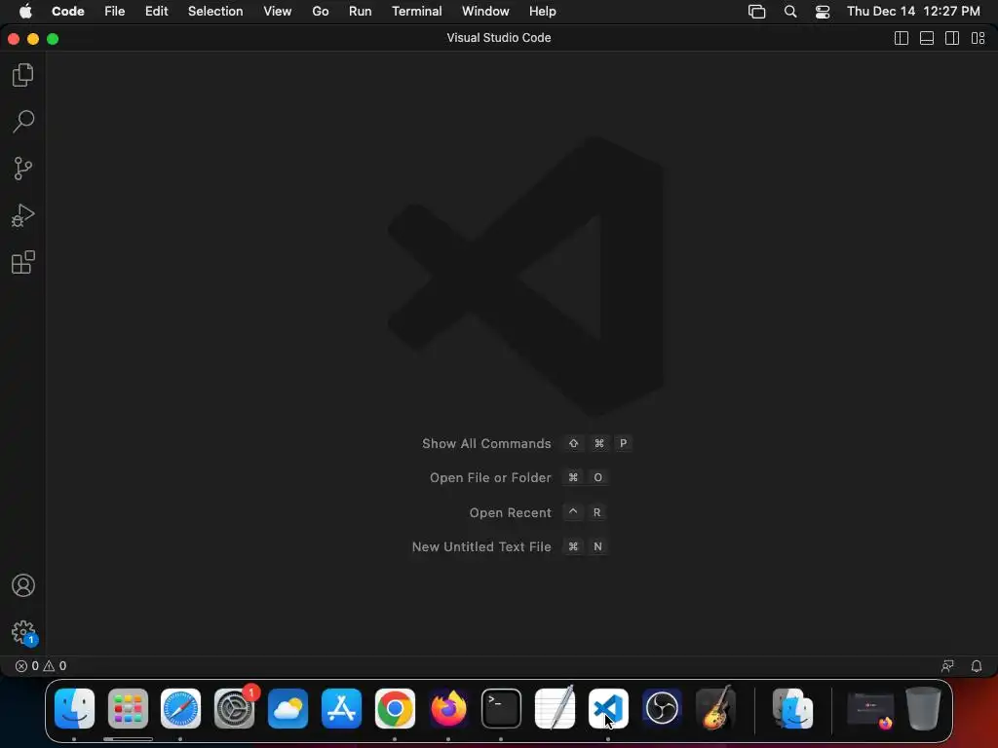The height and width of the screenshot is (748, 998).
Task: Launch Safari from the dock
Action: click(180, 709)
